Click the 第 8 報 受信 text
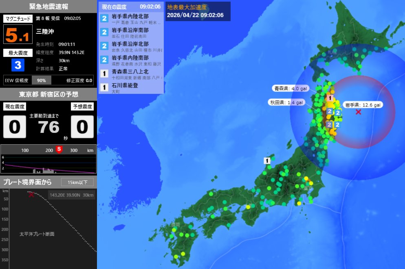This screenshot has width=405, height=269. coord(48,18)
